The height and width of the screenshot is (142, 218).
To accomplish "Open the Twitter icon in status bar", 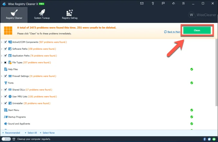I will pyautogui.click(x=209, y=139).
